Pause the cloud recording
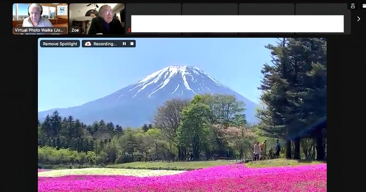The width and height of the screenshot is (366, 192). (x=125, y=44)
